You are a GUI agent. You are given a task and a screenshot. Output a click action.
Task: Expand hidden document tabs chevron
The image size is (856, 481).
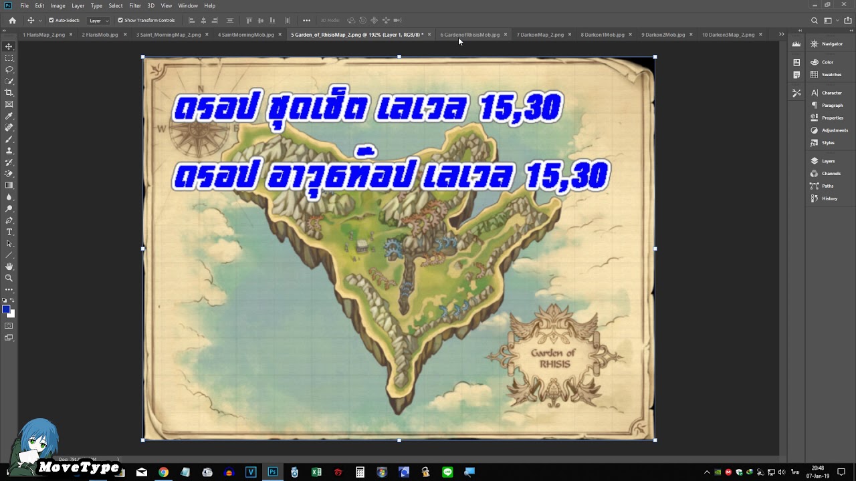781,34
